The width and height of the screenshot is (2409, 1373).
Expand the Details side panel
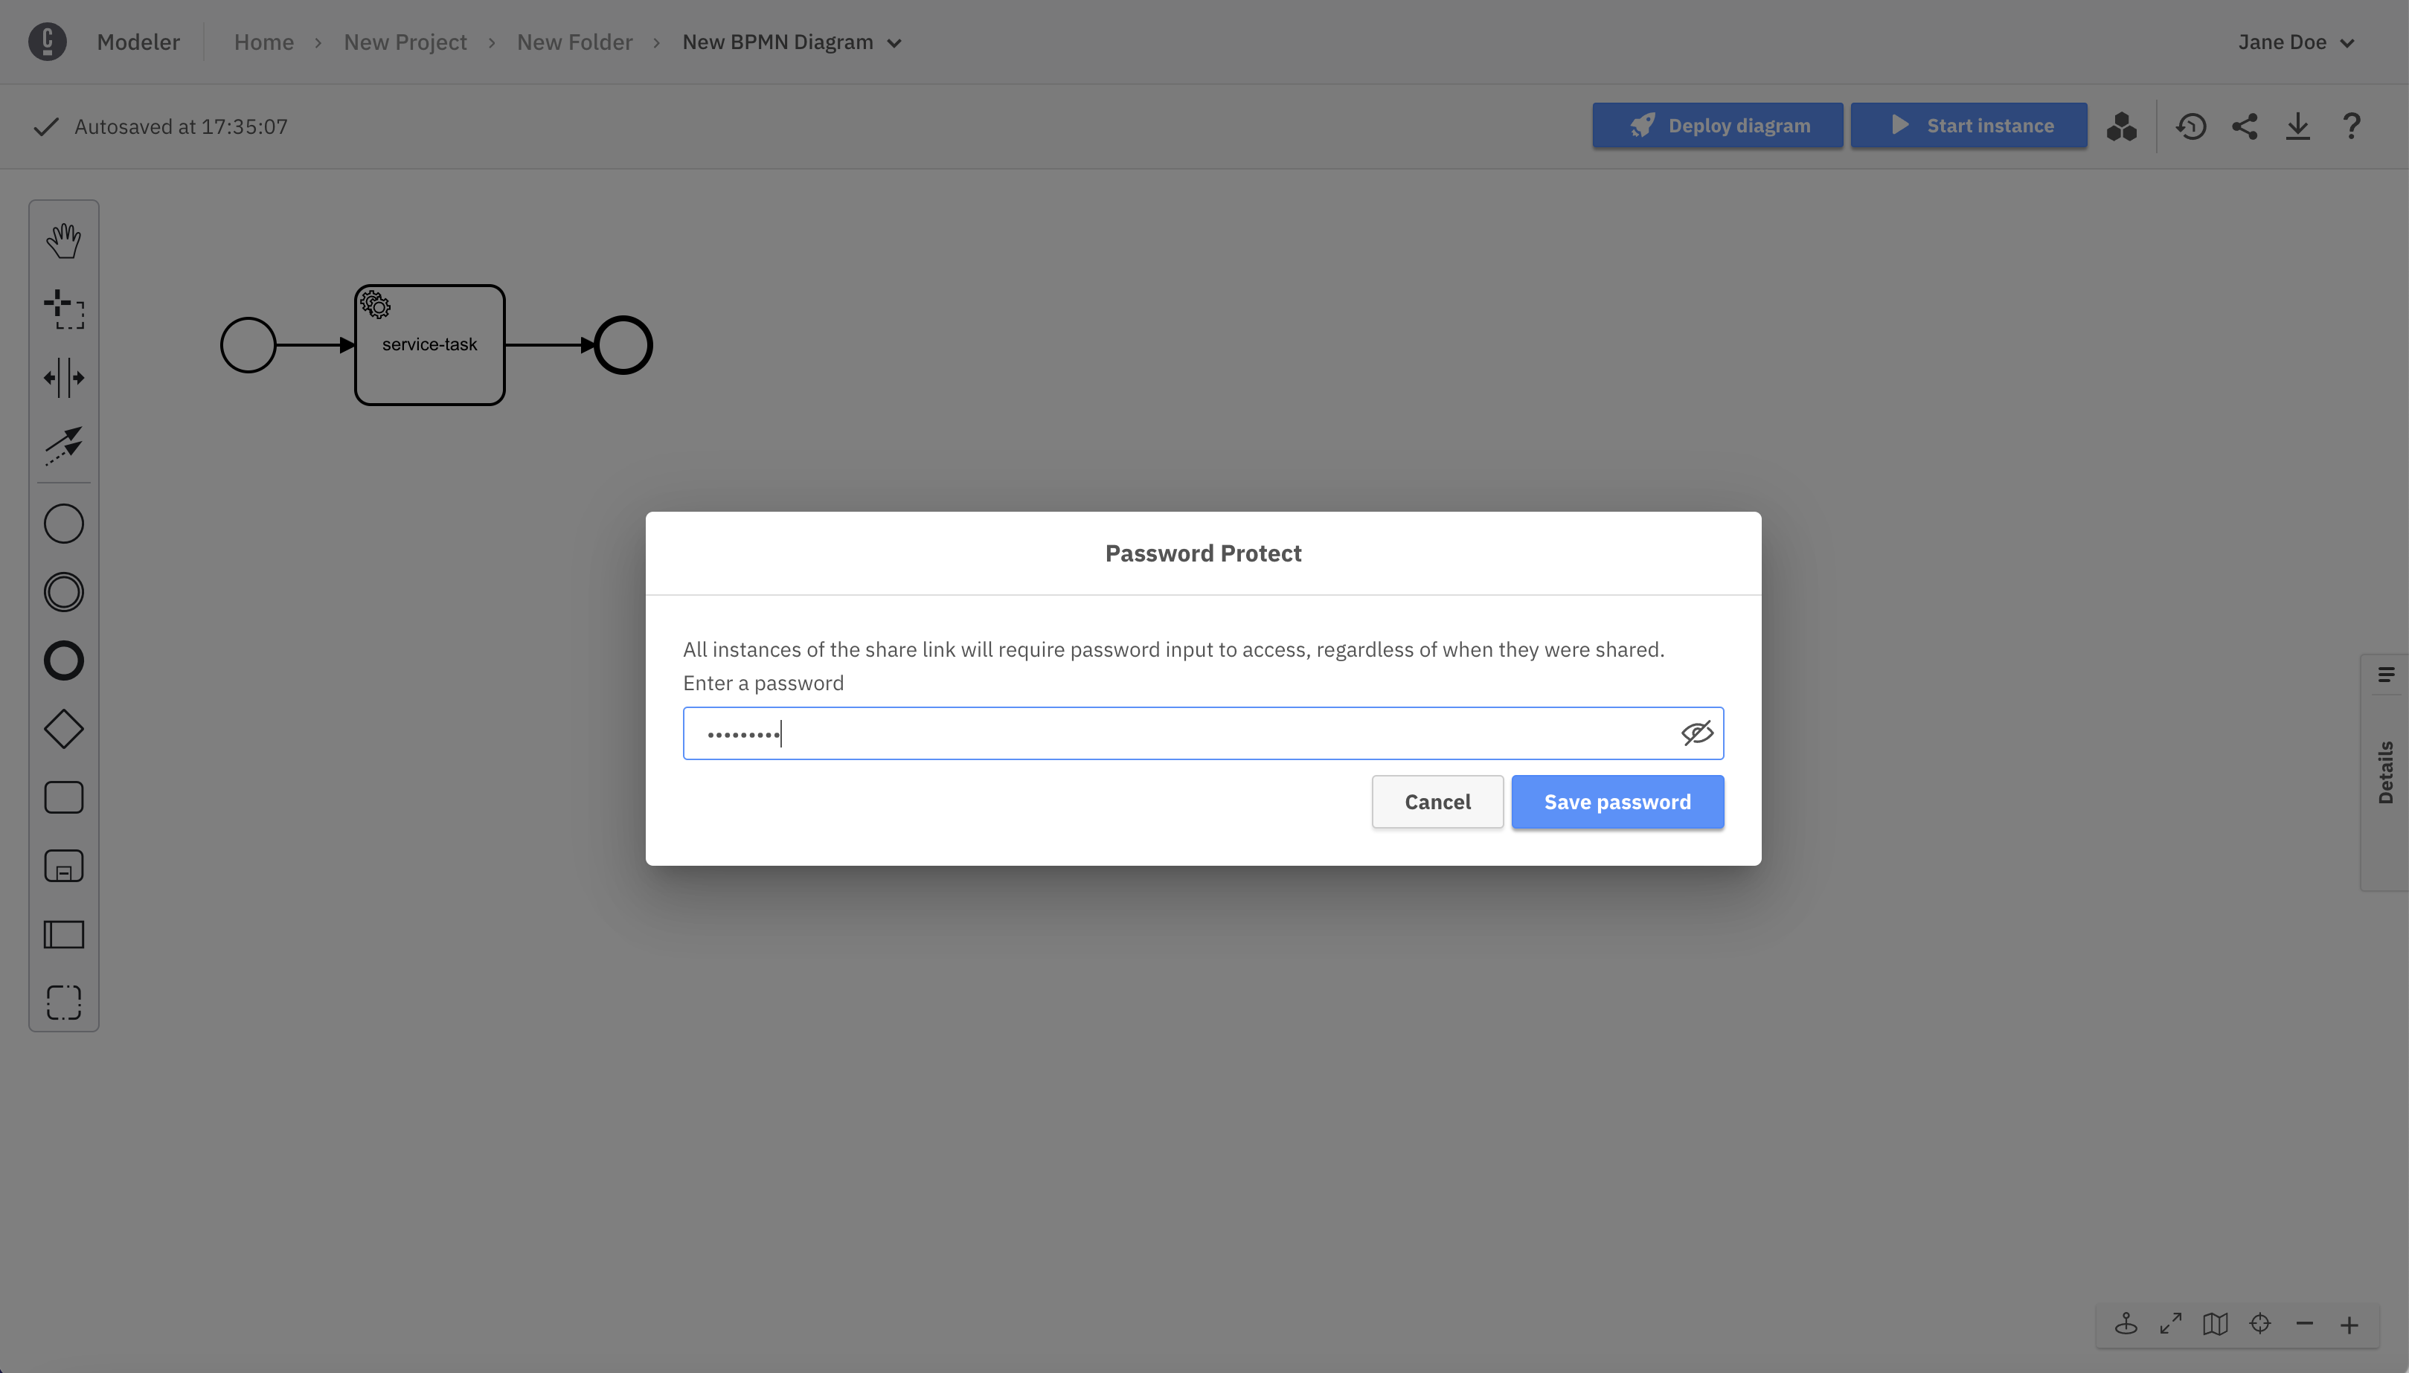[2384, 771]
